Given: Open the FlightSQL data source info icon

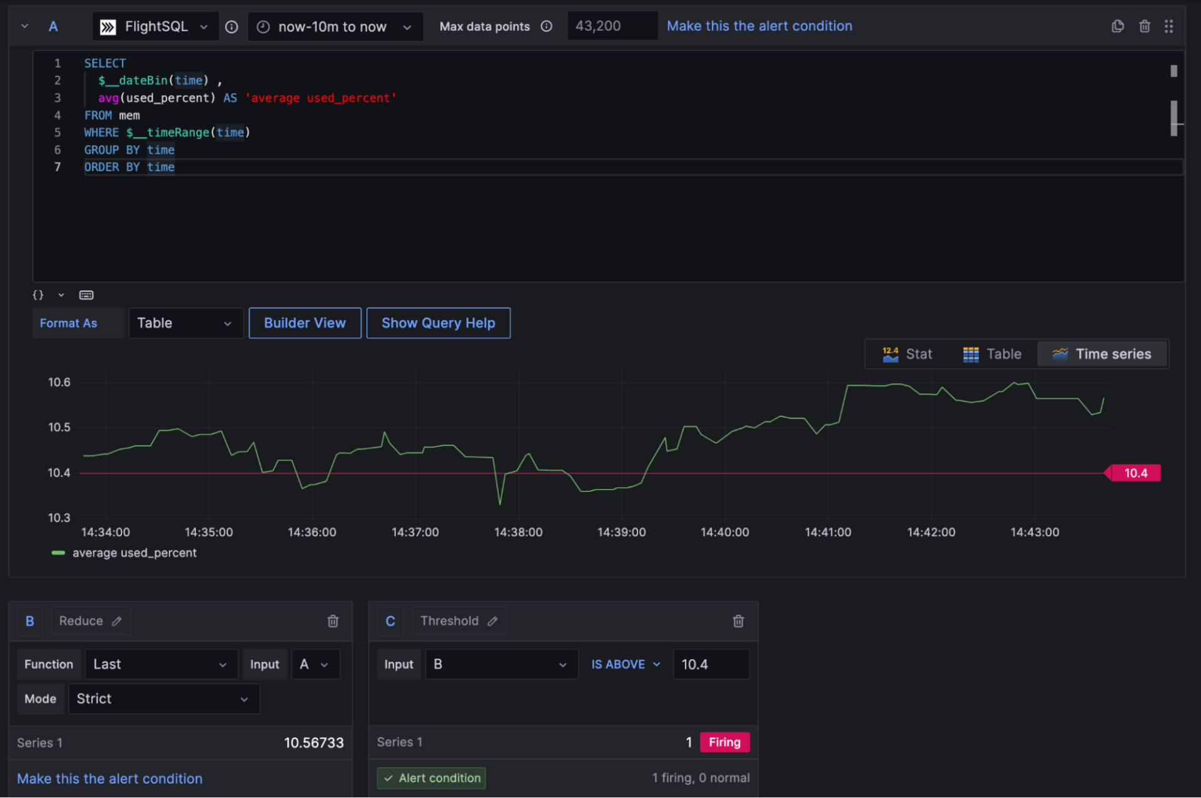Looking at the screenshot, I should [231, 27].
